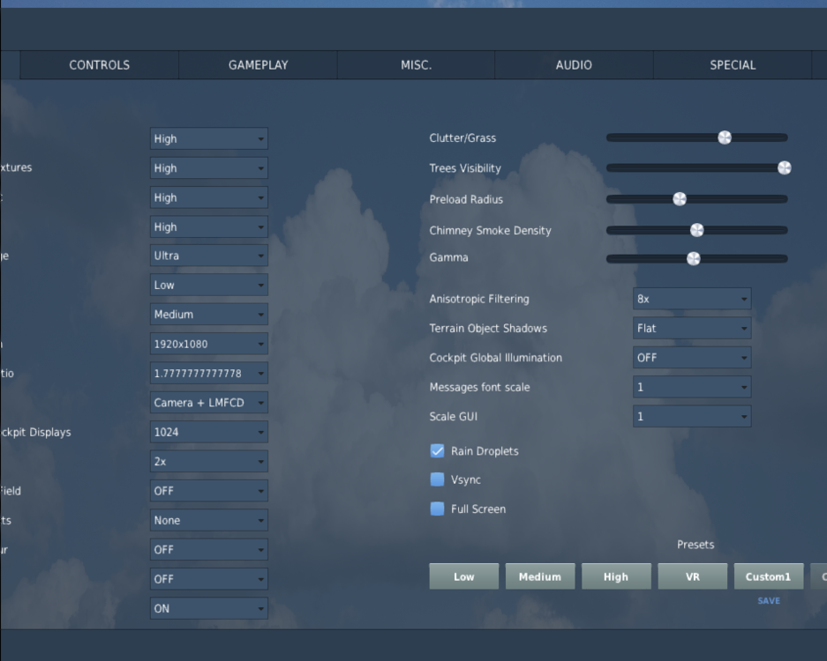Expand the left-column dropdown set to Medium
Viewport: 827px width, 661px height.
coord(209,315)
